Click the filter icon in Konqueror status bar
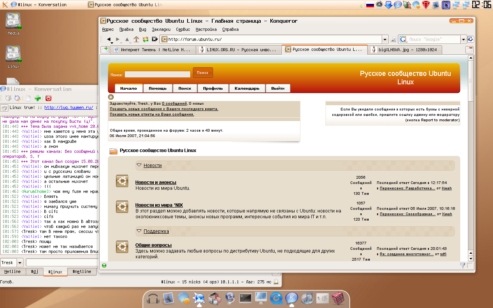This screenshot has width=493, height=308. point(463,265)
